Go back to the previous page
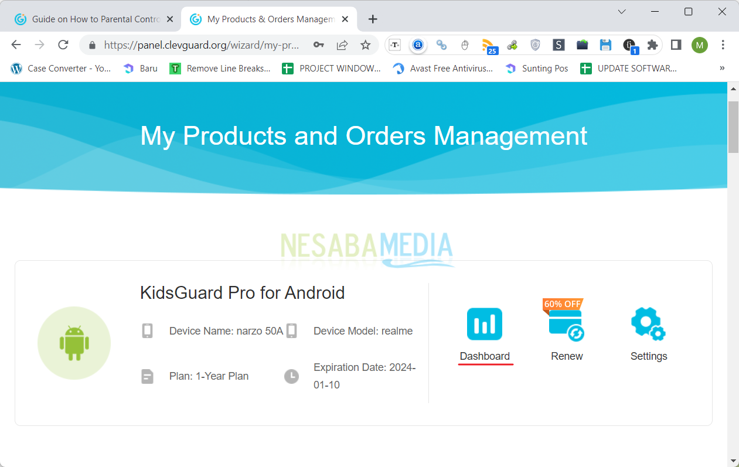Screen dimensions: 739x467 tap(16, 45)
